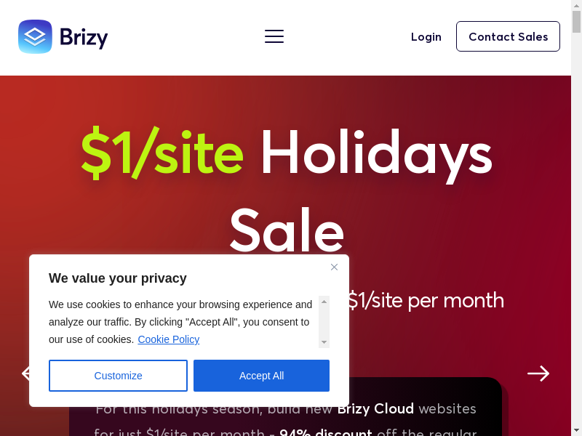Click the "$1/site" green headline text
582x436 pixels.
(162, 153)
